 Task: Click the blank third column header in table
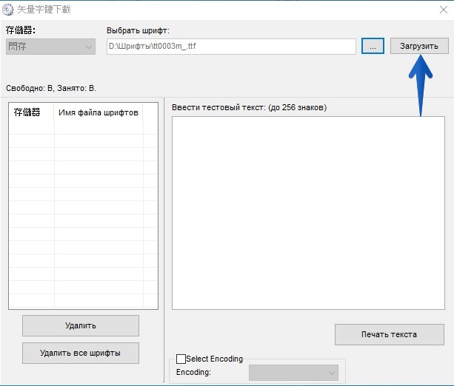click(x=150, y=112)
